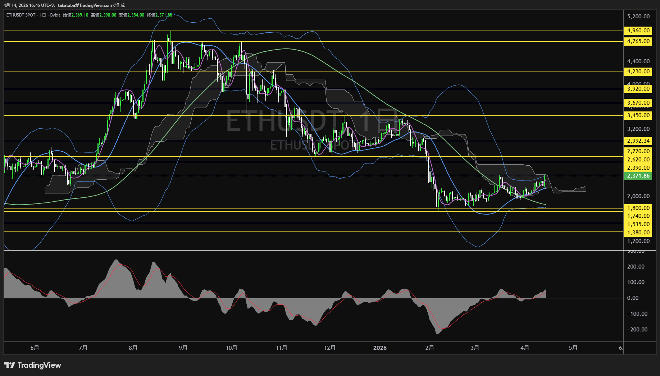Image resolution: width=660 pixels, height=376 pixels.
Task: Click the 2,720.00 price level label
Action: tap(638, 151)
